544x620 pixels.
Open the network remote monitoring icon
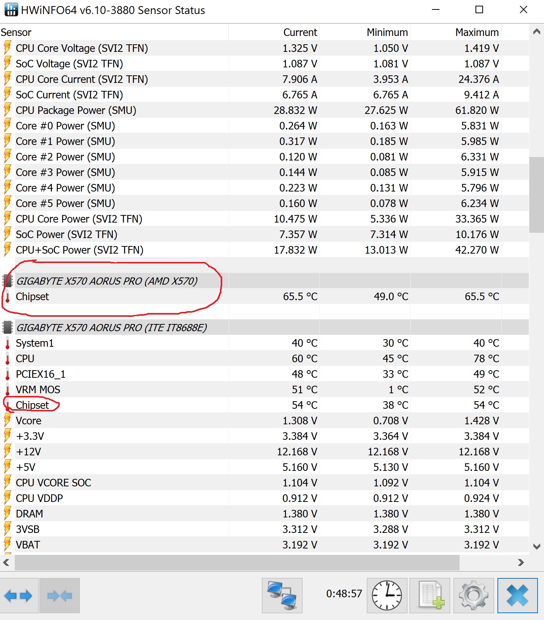click(x=282, y=596)
